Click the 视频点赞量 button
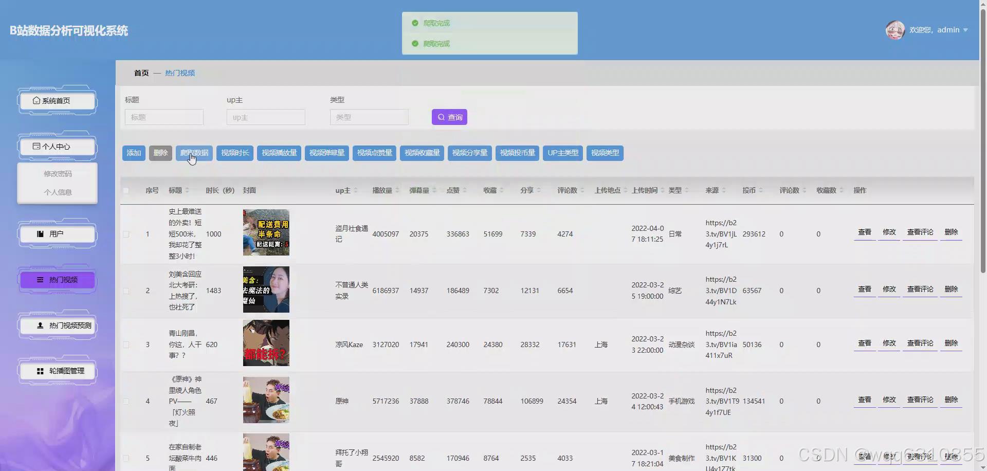Image resolution: width=987 pixels, height=471 pixels. (x=374, y=153)
